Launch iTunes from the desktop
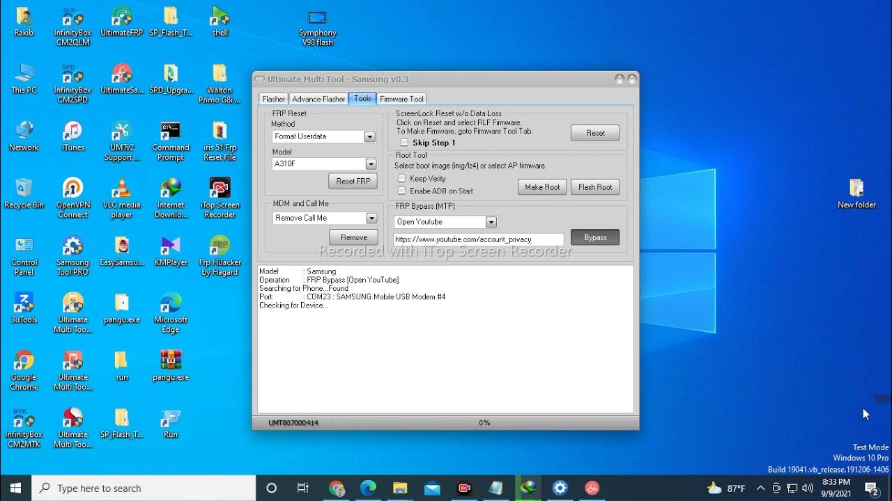 (72, 136)
